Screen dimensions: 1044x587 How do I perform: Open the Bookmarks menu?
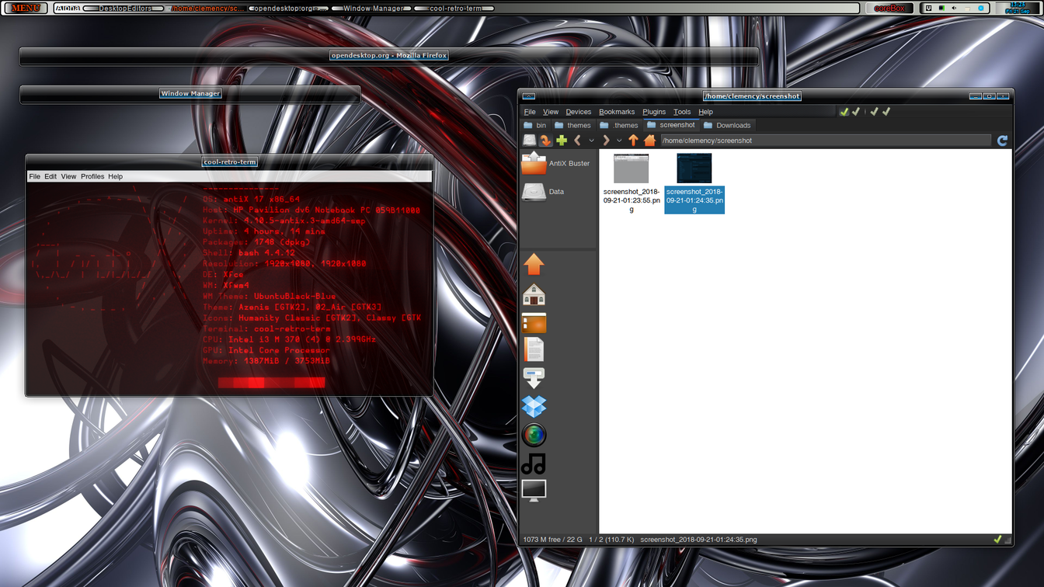coord(617,112)
